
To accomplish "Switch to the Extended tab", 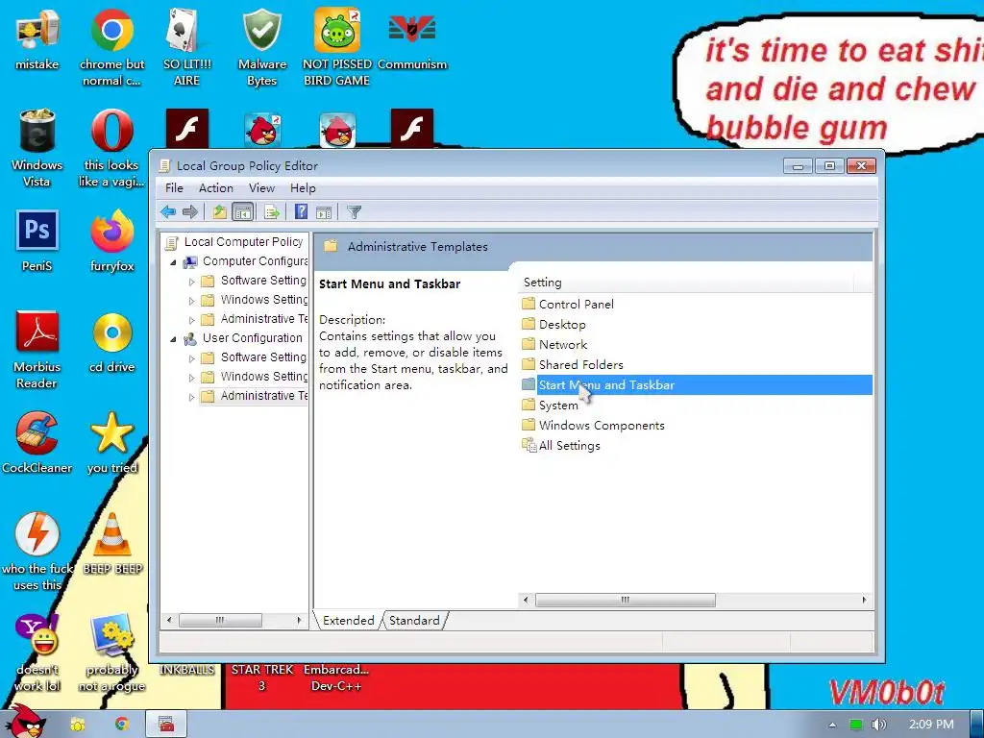I will tap(348, 621).
